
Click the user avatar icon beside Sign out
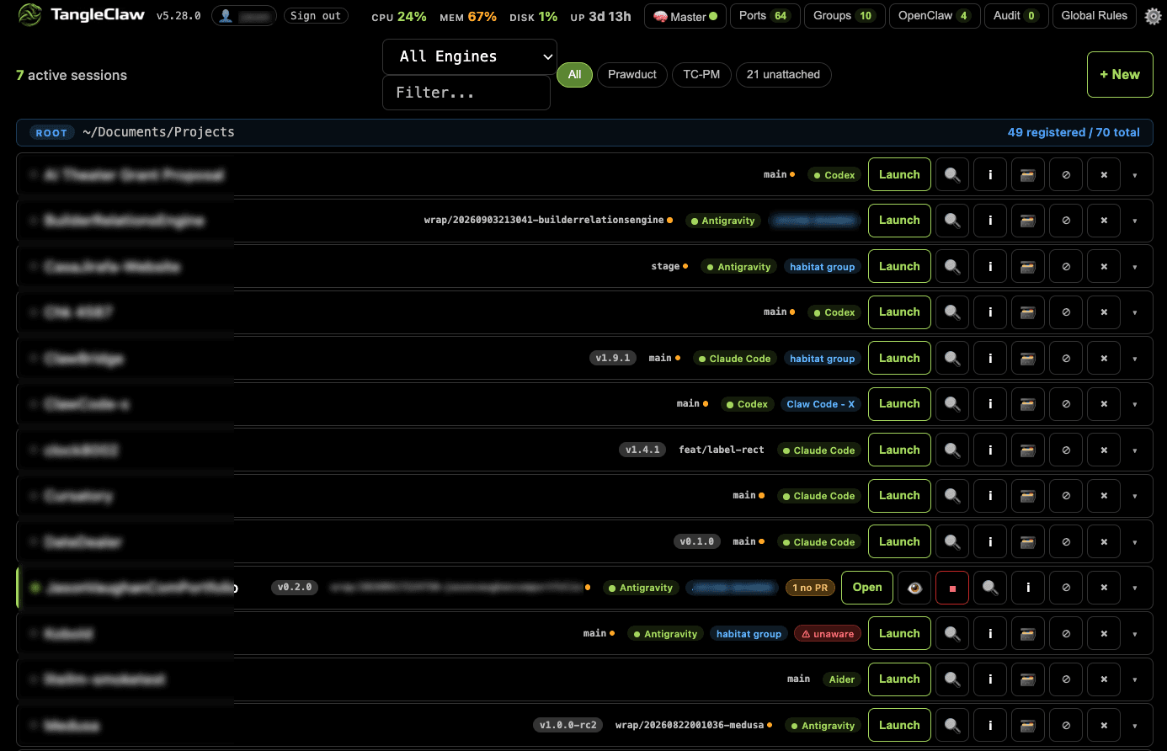(226, 16)
